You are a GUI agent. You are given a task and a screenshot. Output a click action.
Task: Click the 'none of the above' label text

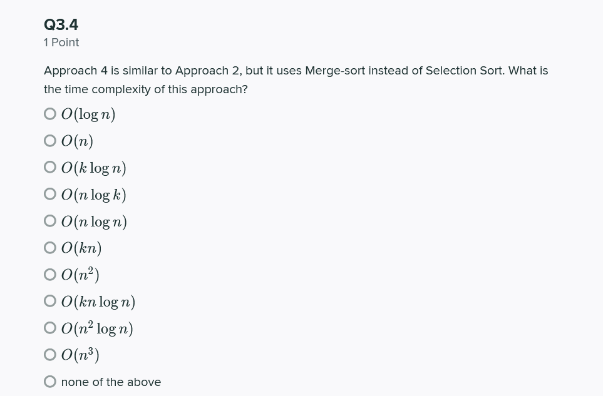111,382
